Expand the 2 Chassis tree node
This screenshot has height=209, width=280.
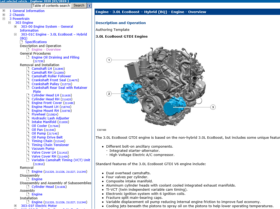[4, 15]
